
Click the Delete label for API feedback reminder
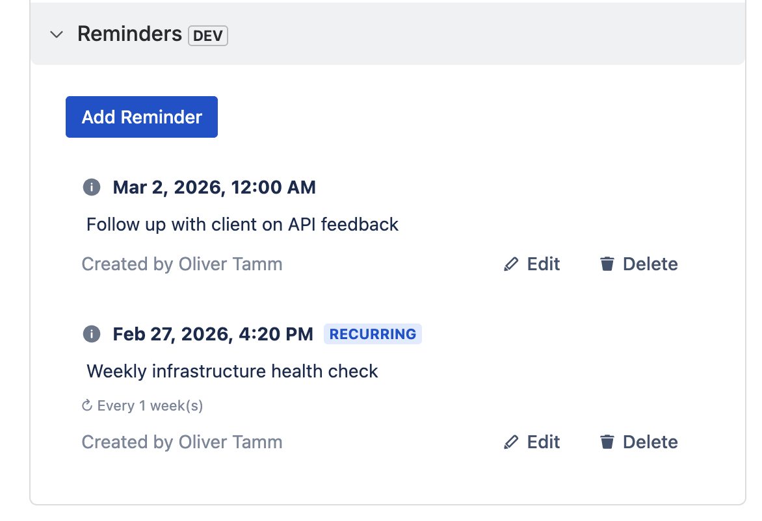(650, 264)
